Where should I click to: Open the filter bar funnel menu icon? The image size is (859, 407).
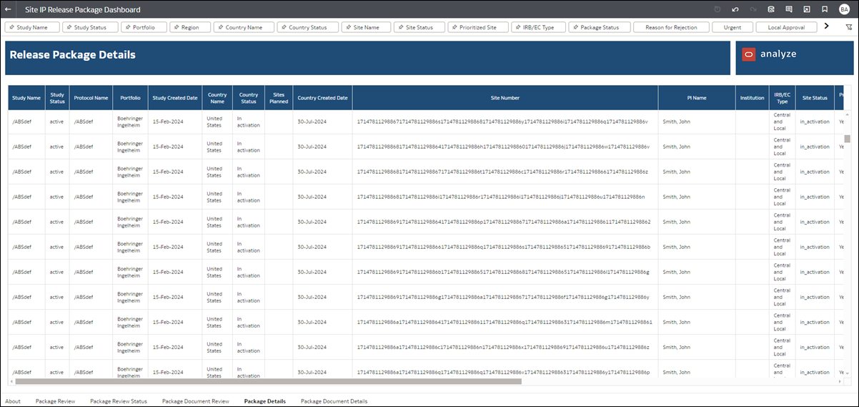[x=848, y=26]
